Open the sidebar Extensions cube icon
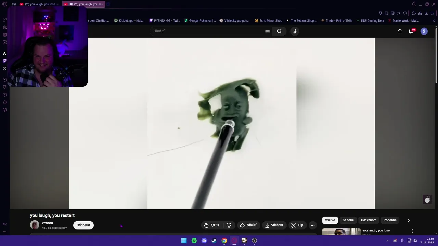Image resolution: width=438 pixels, height=246 pixels. tap(5, 102)
